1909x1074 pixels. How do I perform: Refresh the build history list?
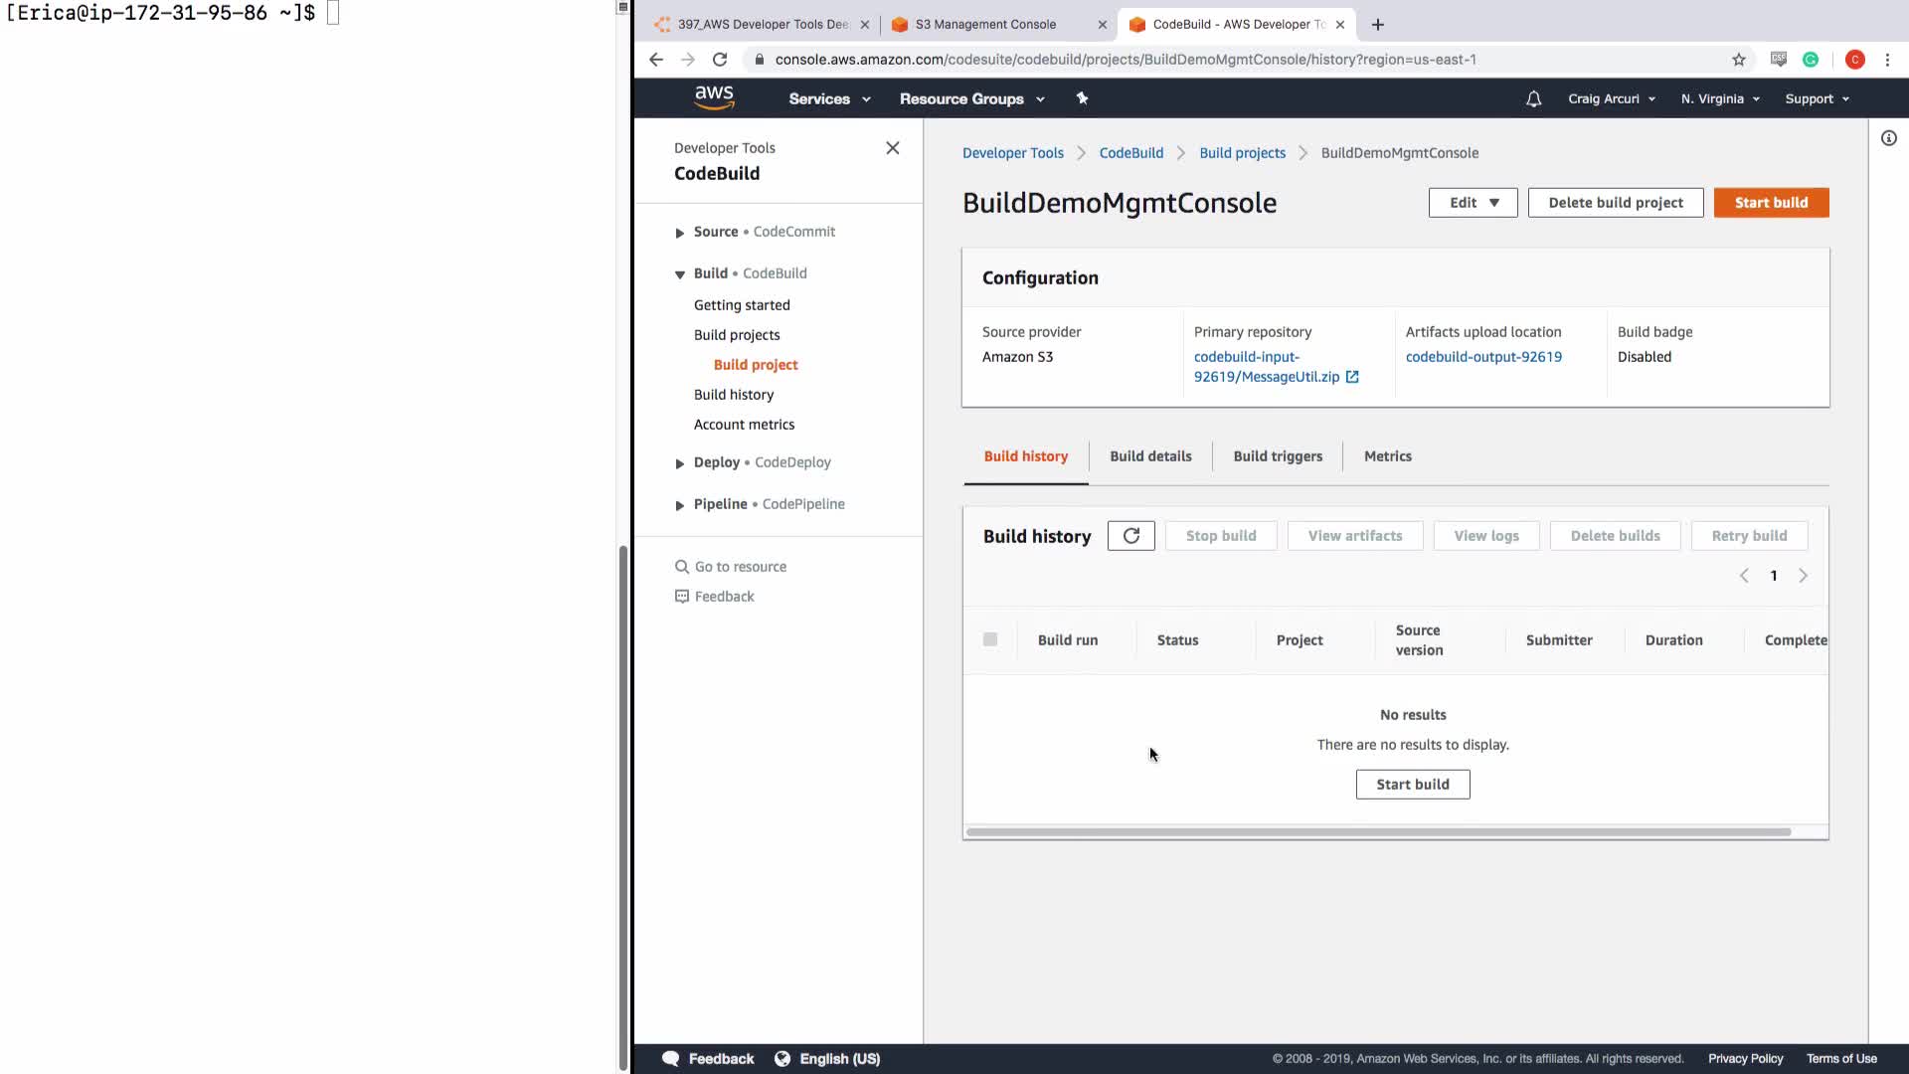tap(1130, 536)
